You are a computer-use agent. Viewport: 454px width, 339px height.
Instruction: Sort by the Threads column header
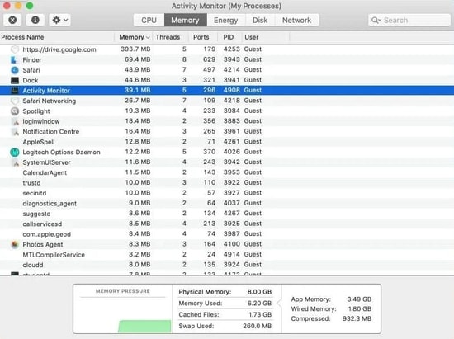pyautogui.click(x=168, y=37)
